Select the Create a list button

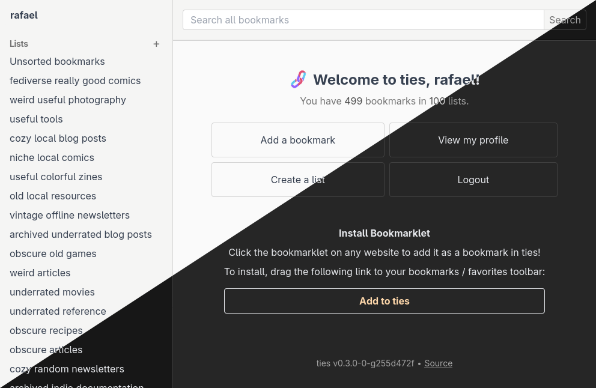297,180
